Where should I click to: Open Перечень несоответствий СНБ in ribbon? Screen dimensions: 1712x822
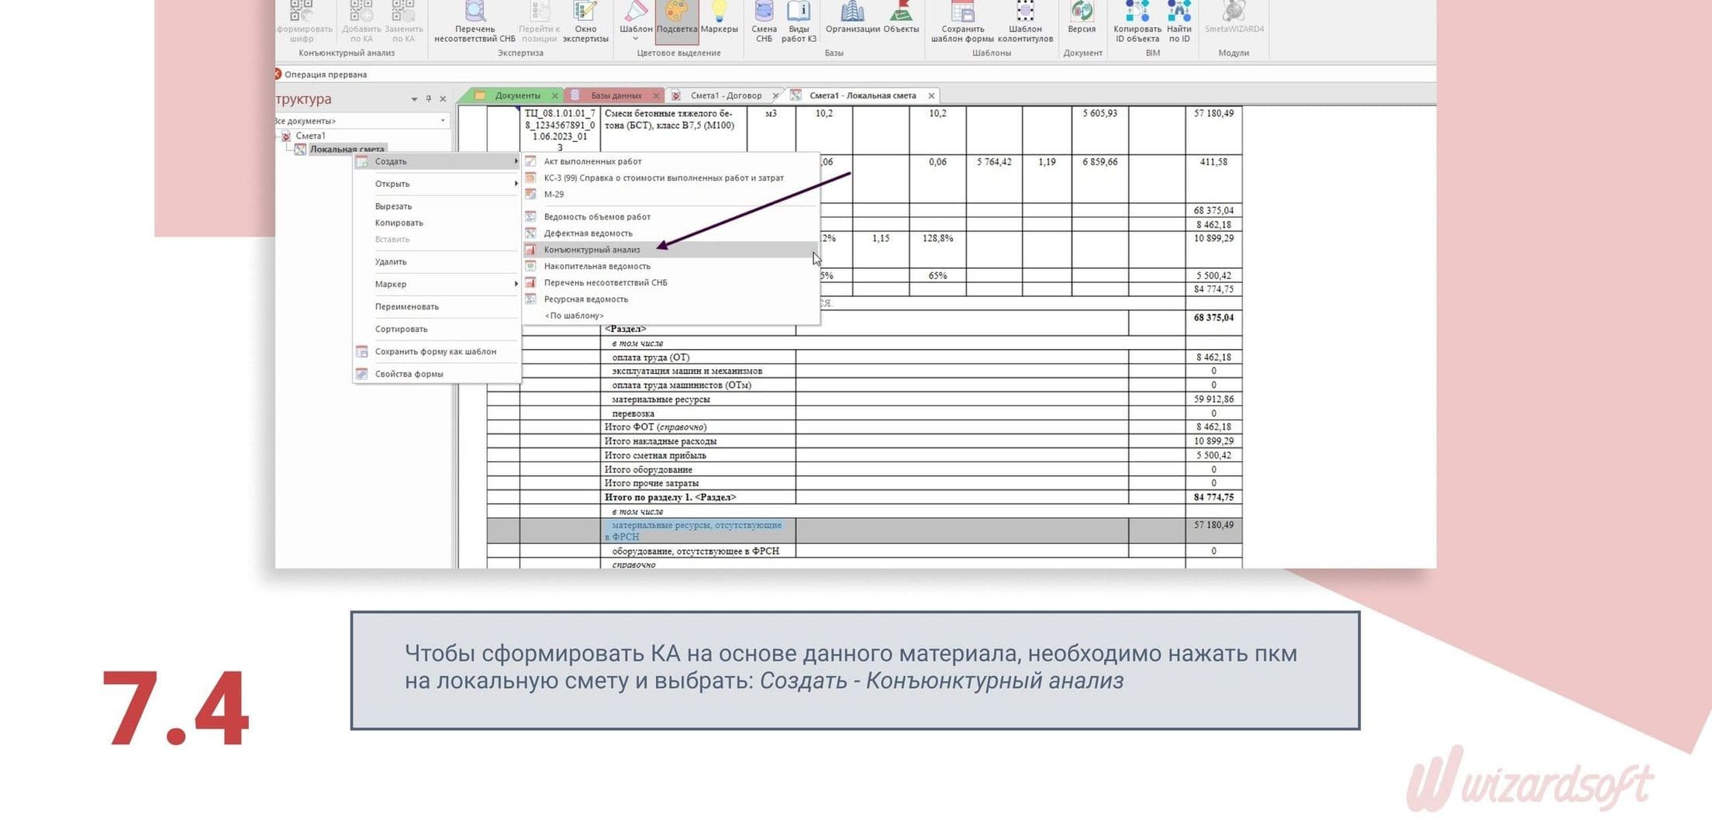(475, 21)
